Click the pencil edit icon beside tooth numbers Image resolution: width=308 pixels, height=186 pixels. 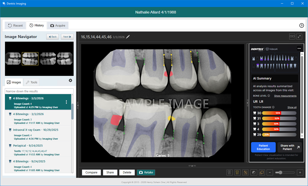128,37
